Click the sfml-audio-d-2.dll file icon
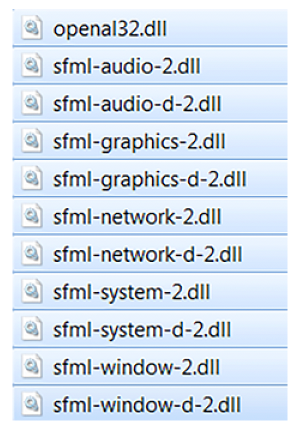 coord(32,103)
